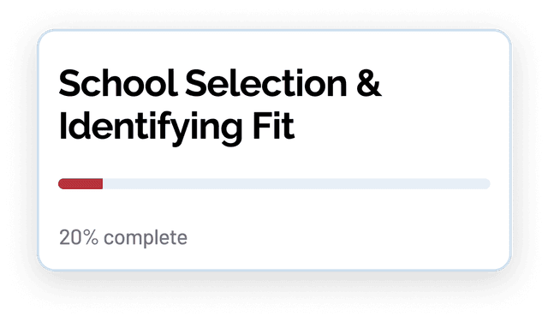Click the red filled progress bar segment
548x316 pixels.
(80, 184)
